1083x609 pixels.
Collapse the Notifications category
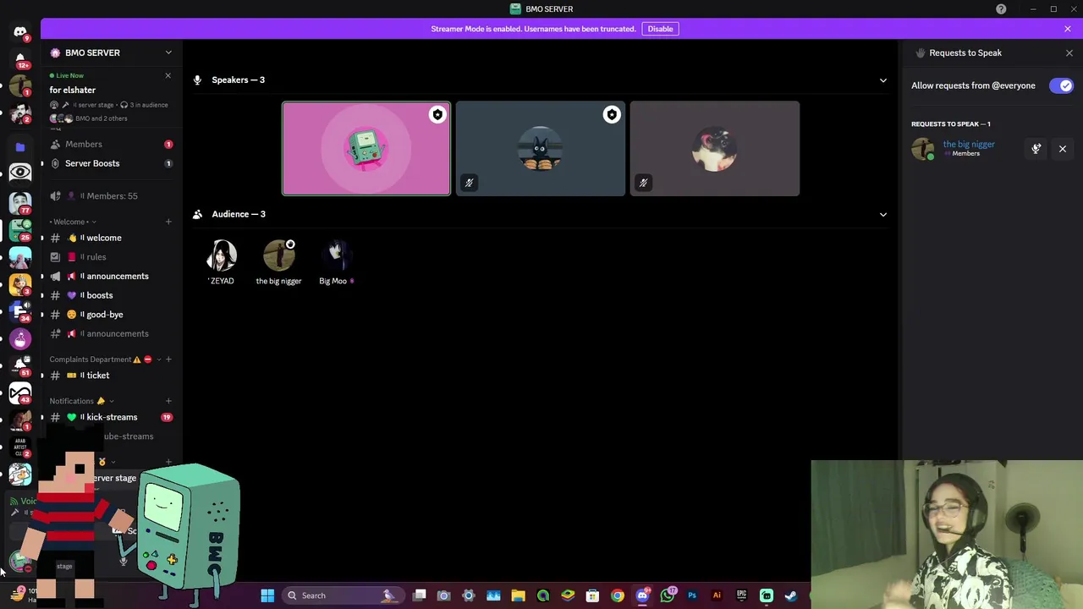click(81, 401)
